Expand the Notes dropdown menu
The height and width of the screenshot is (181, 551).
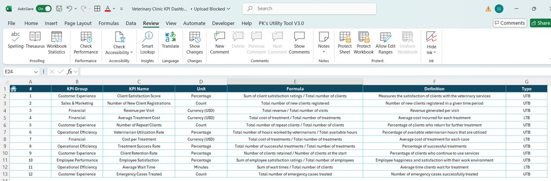[324, 52]
